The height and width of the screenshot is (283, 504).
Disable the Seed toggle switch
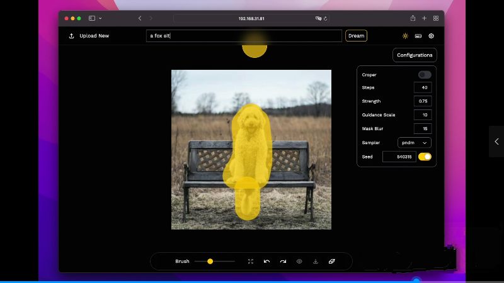[x=425, y=157]
